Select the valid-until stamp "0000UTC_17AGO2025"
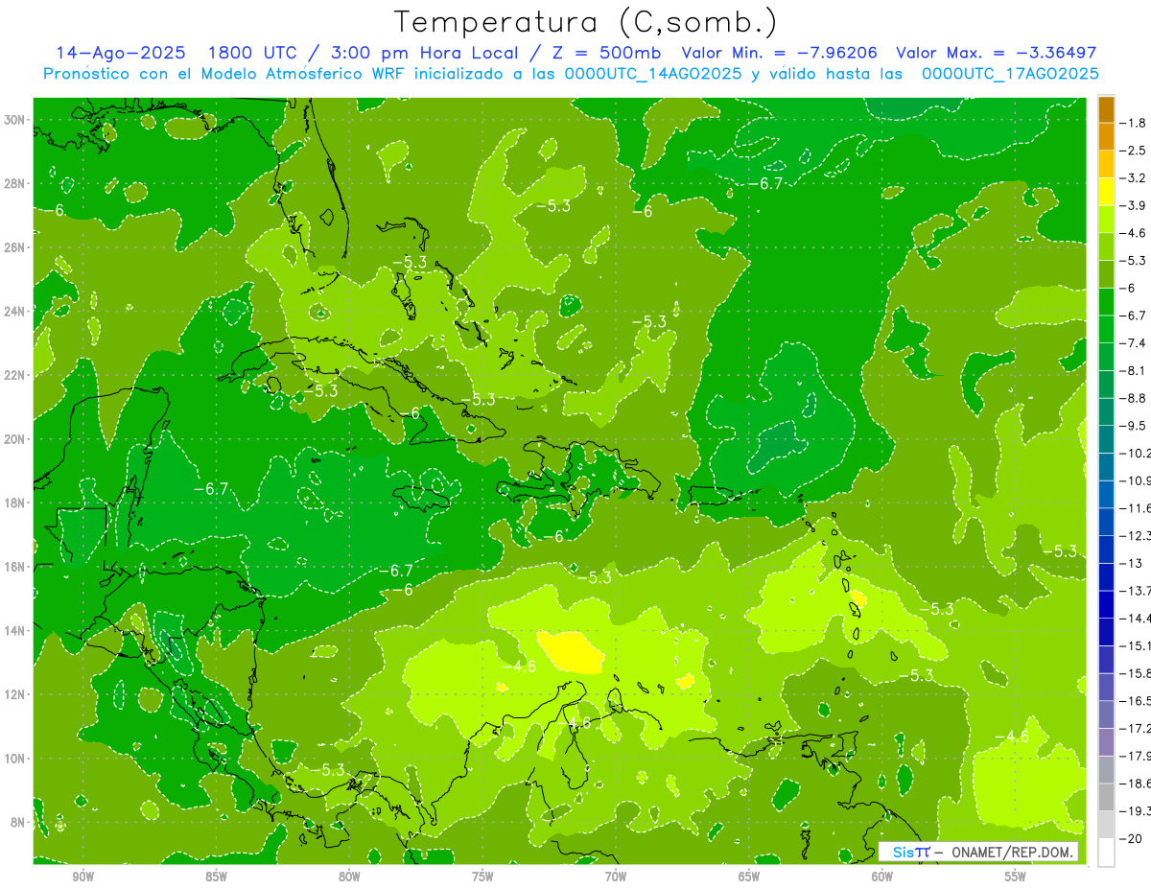1151x889 pixels. (x=1010, y=74)
